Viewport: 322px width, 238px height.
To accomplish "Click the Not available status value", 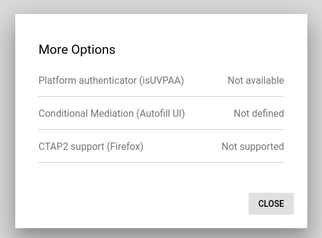I will click(x=256, y=80).
